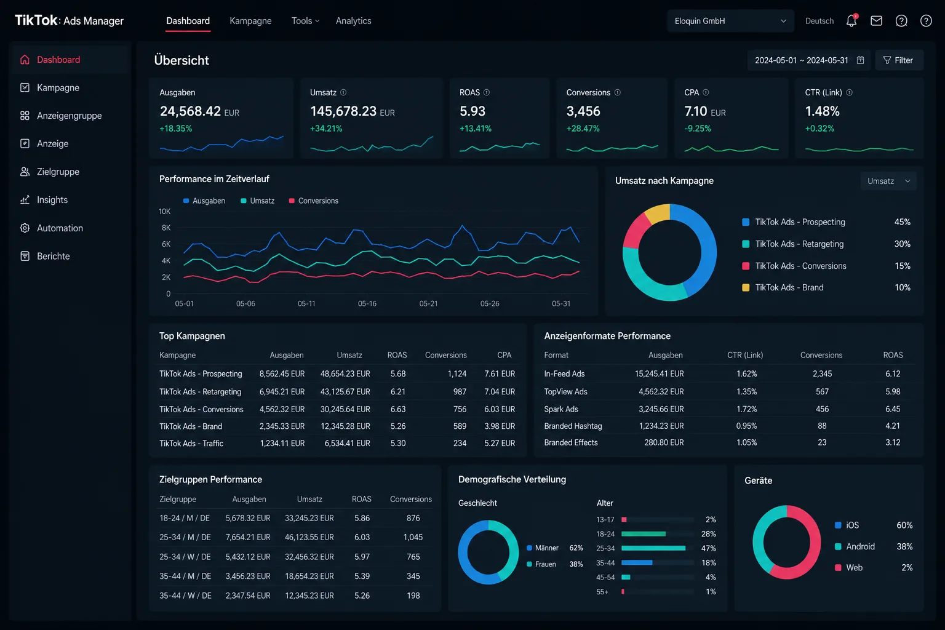Click the info icon next to the Umsatz KPI
945x630 pixels.
343,92
